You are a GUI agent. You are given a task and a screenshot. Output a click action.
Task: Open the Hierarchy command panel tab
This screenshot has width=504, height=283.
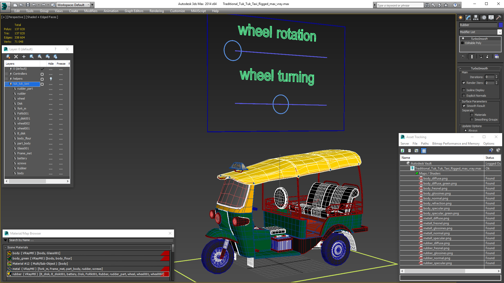476,18
